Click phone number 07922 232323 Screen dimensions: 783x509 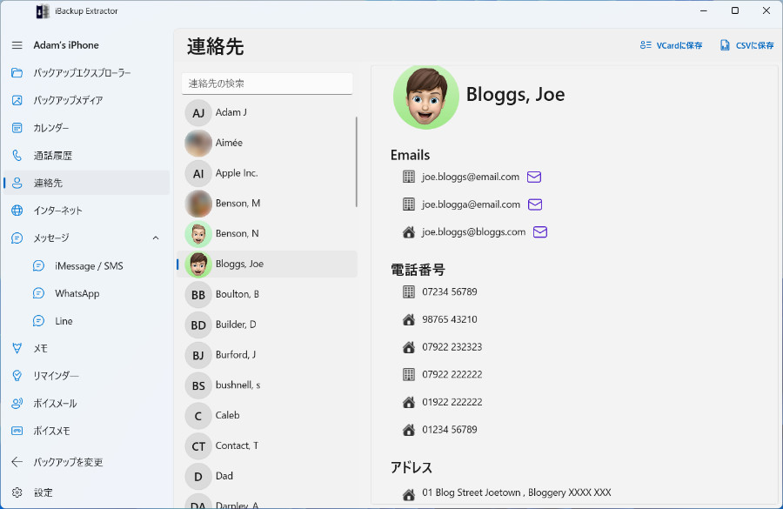[452, 346]
